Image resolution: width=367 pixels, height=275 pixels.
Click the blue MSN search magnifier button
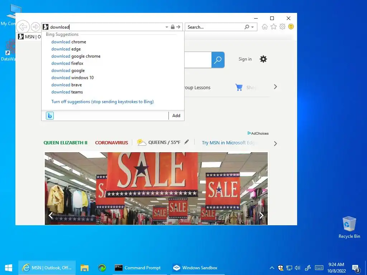pyautogui.click(x=218, y=60)
